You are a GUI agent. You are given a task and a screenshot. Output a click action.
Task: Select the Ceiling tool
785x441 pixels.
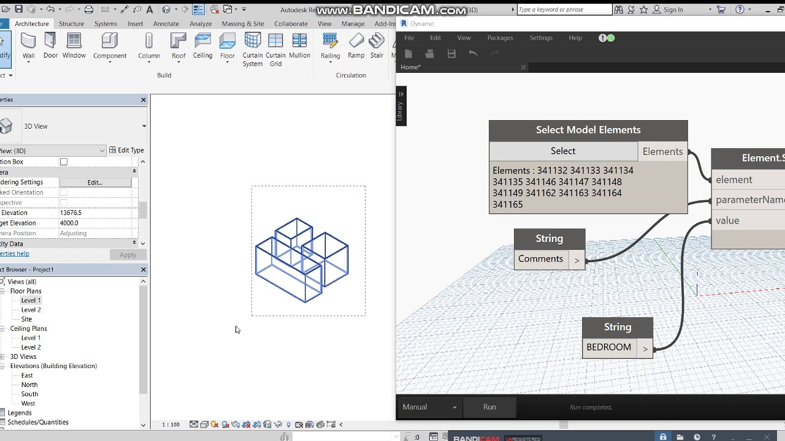[202, 46]
